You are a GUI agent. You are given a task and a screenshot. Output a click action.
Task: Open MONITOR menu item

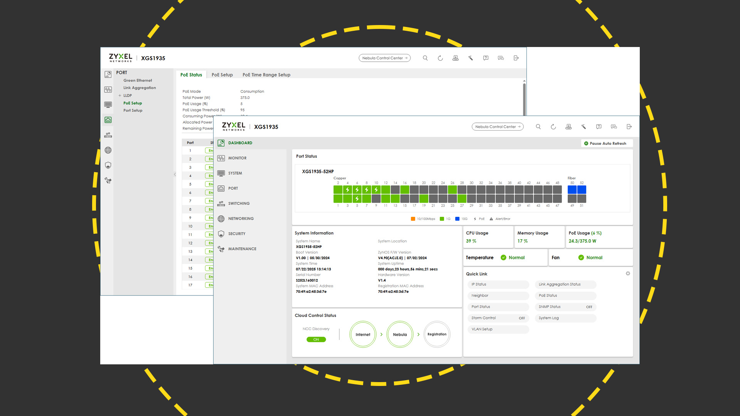click(x=237, y=158)
